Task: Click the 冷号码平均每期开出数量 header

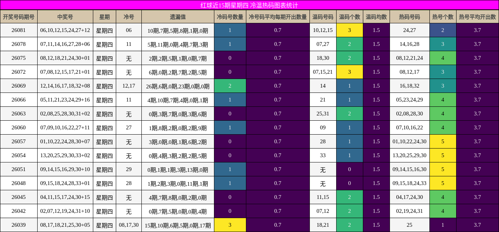Action: (x=278, y=17)
